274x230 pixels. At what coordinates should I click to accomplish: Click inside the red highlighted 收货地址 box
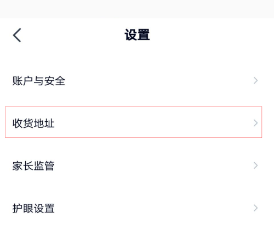coord(134,122)
